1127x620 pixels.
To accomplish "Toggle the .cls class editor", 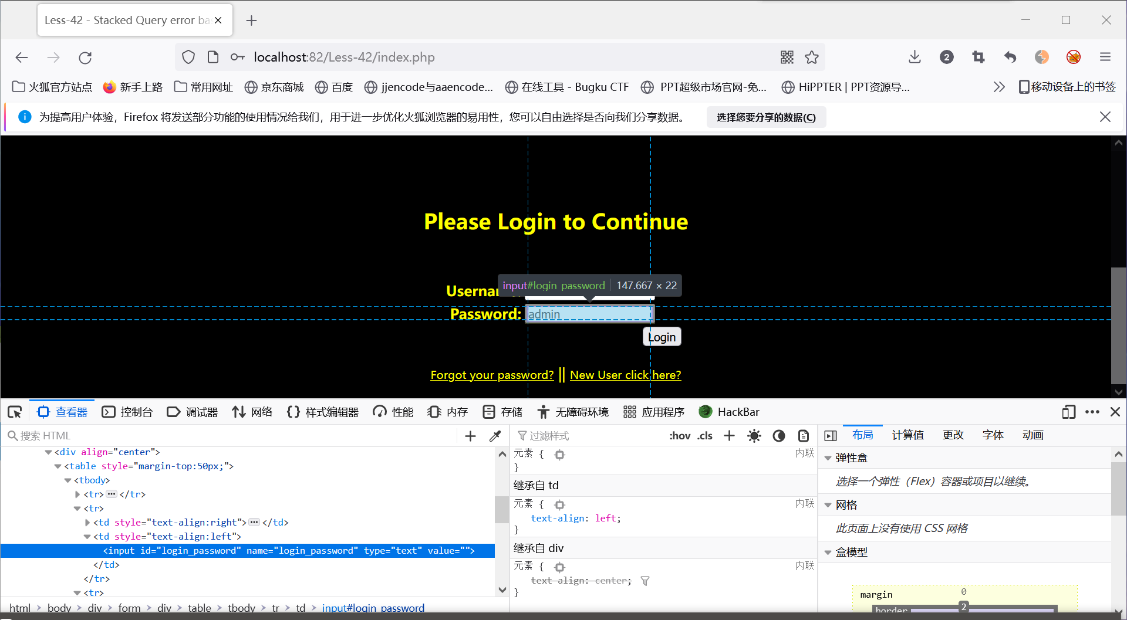I will coord(704,435).
